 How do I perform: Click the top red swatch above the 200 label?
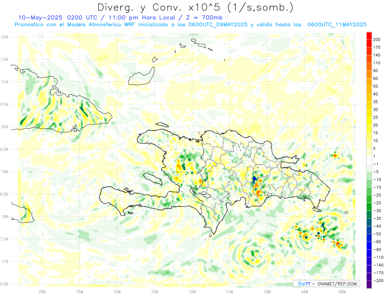pyautogui.click(x=369, y=35)
